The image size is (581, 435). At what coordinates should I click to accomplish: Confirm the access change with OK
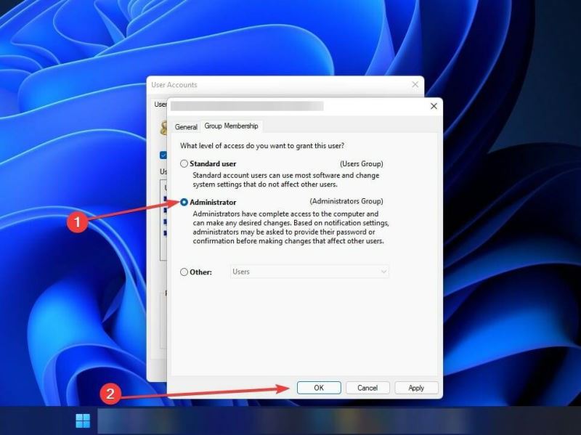pos(318,387)
